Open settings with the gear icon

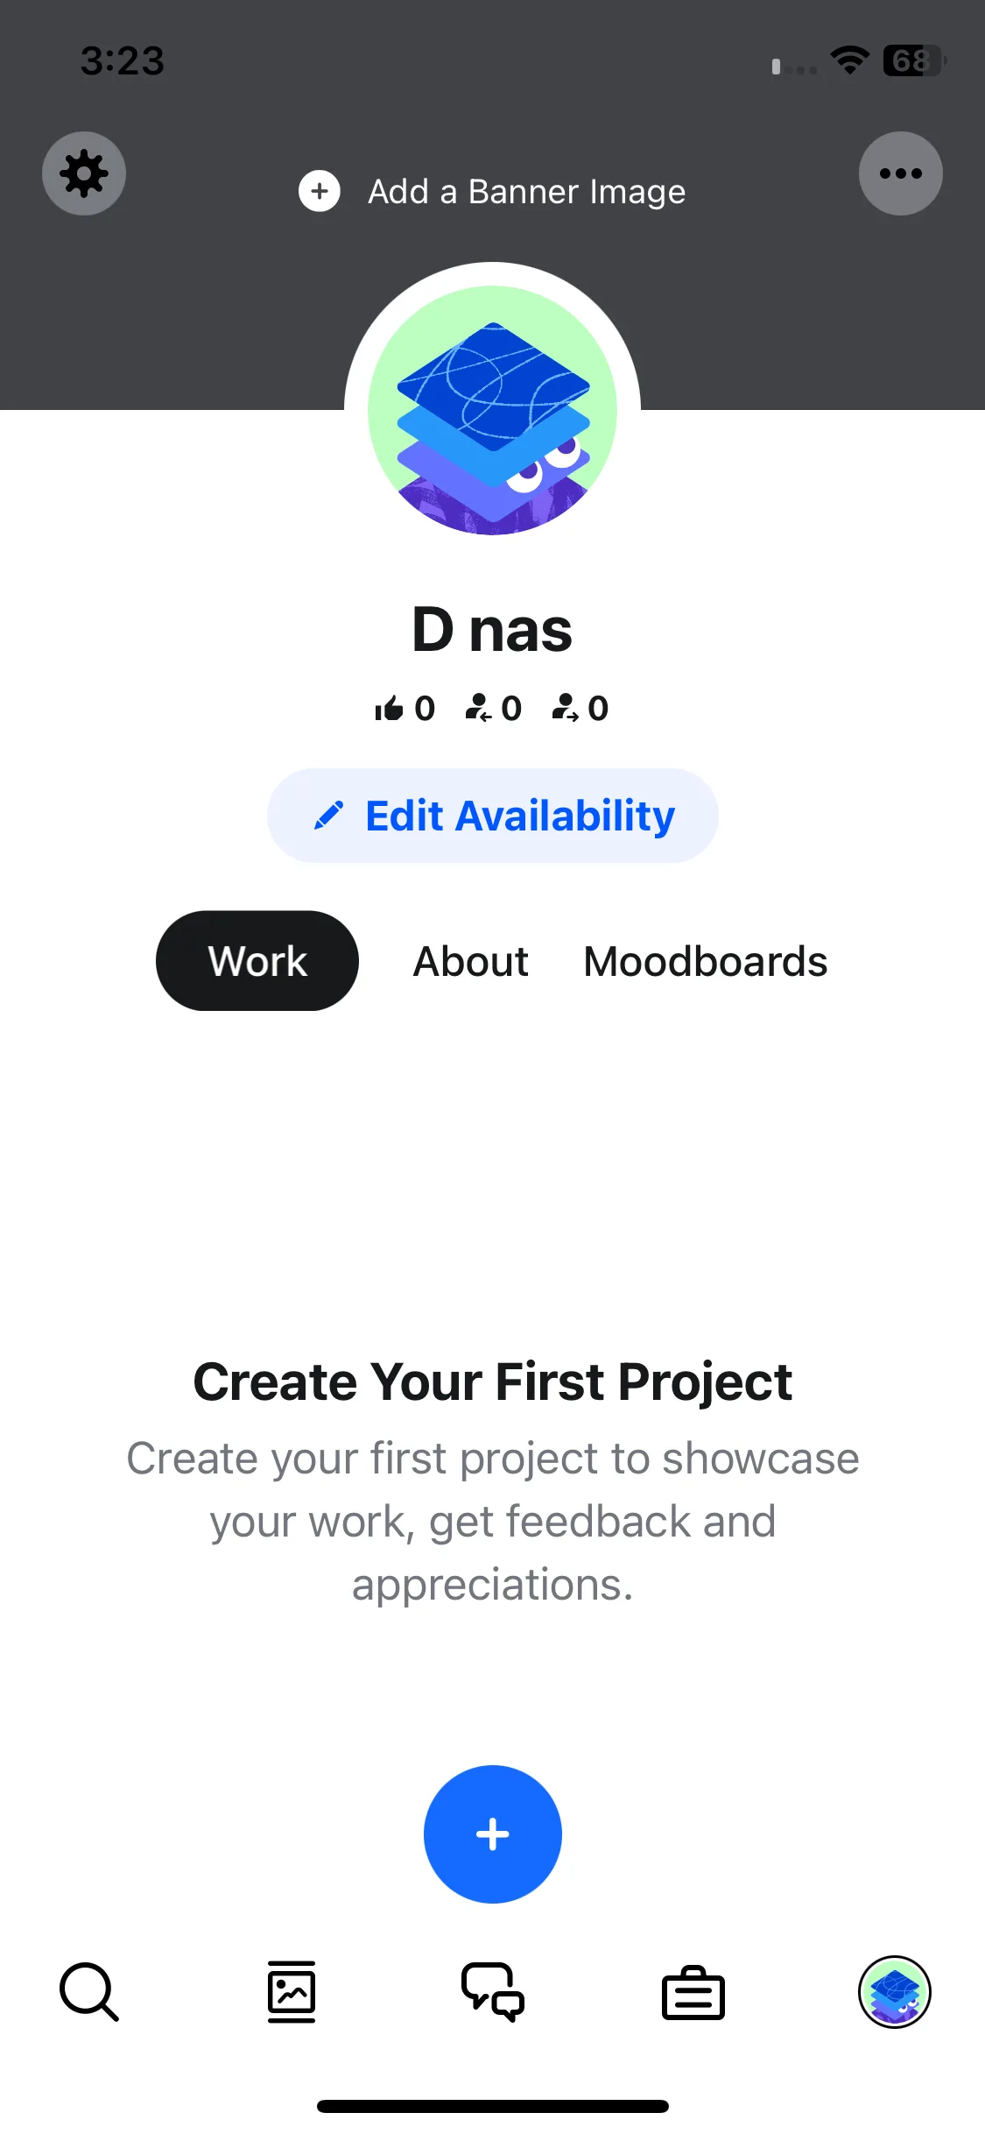[84, 173]
